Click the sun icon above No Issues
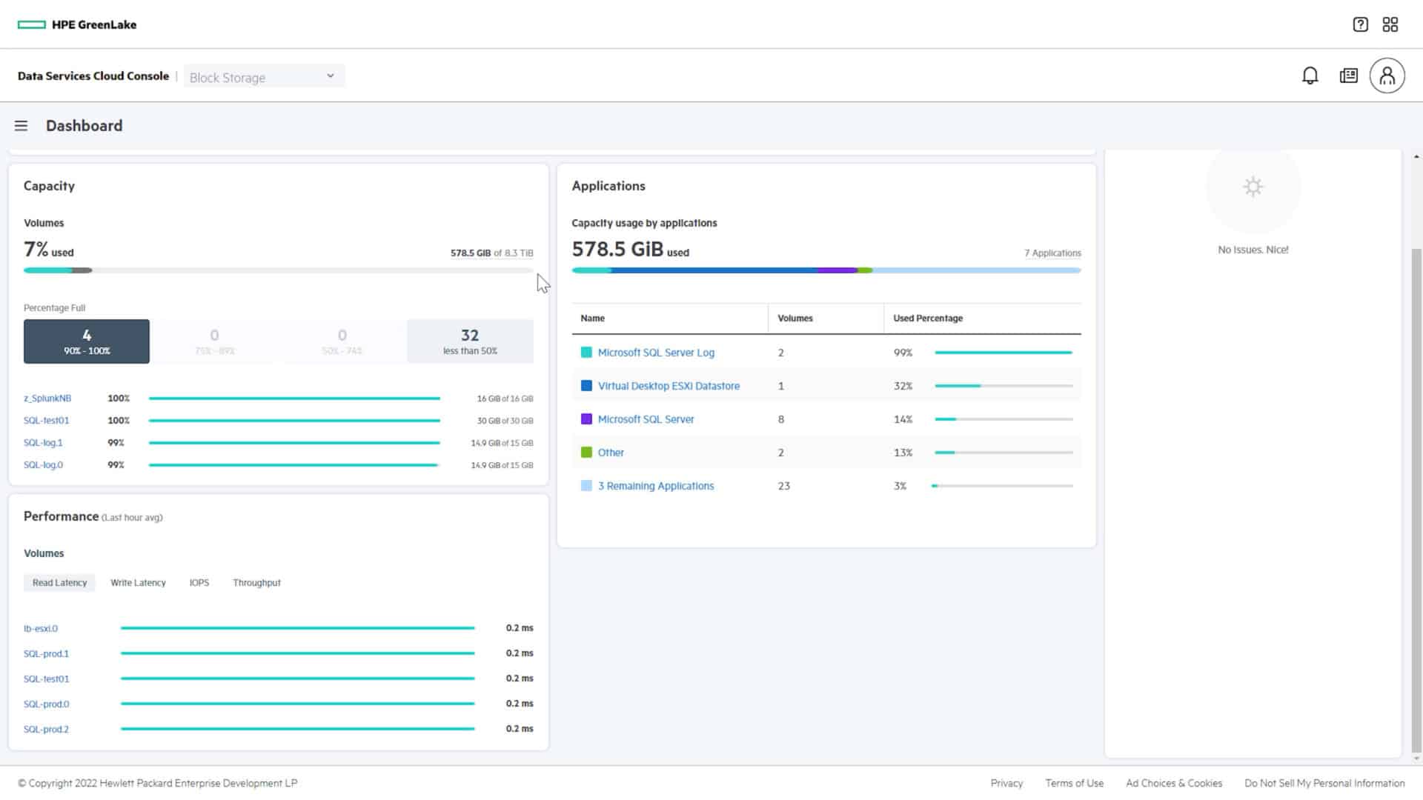Viewport: 1423px width, 800px height. [1253, 187]
